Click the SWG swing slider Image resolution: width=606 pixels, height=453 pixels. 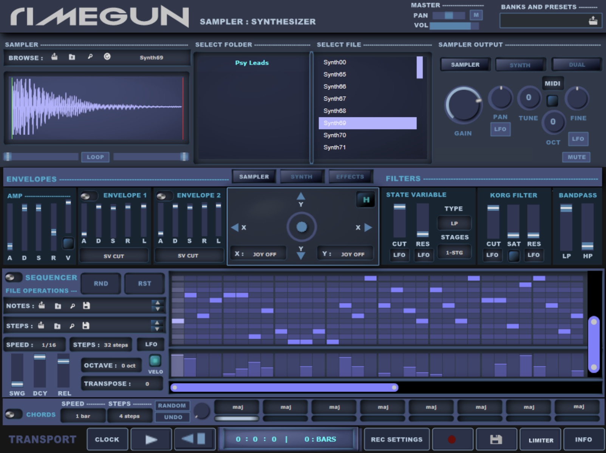pos(17,370)
